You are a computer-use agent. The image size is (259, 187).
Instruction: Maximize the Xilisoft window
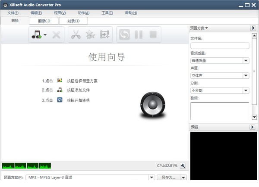click(247, 5)
